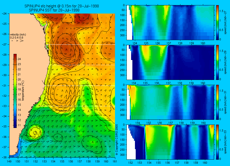Click the speed color bar for lat=-33

click(x=217, y=142)
